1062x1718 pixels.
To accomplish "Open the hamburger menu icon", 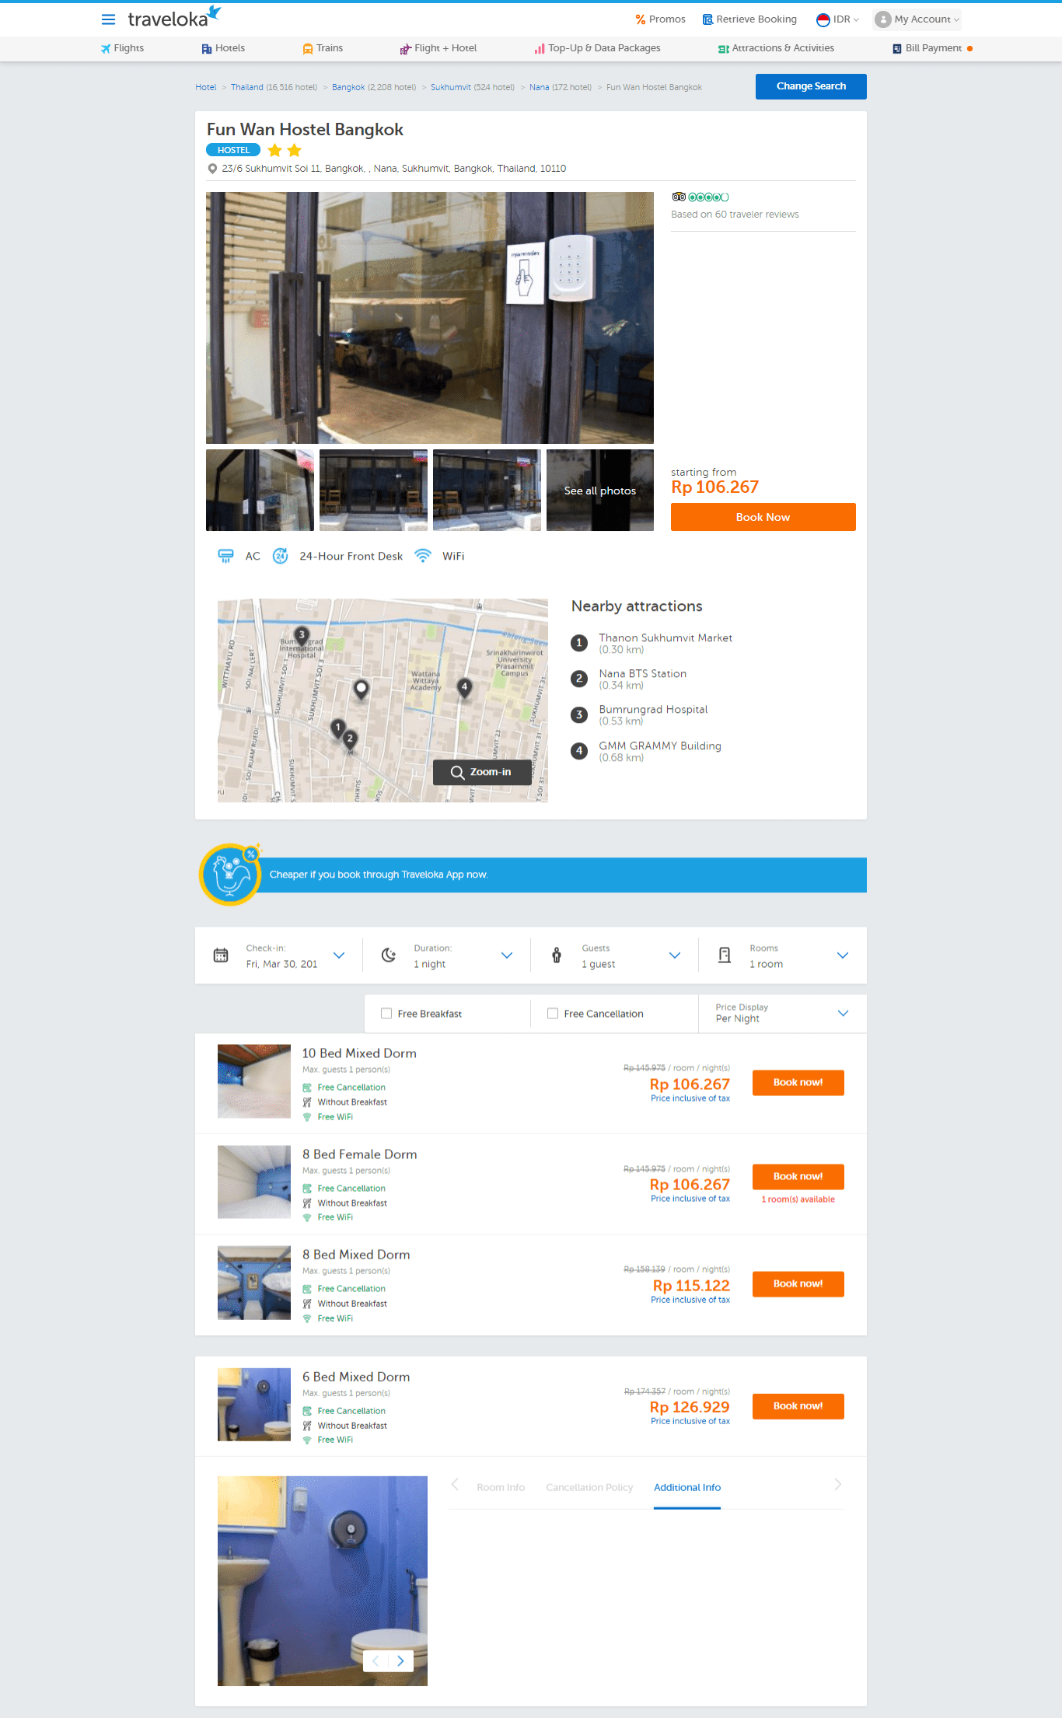I will (x=108, y=19).
